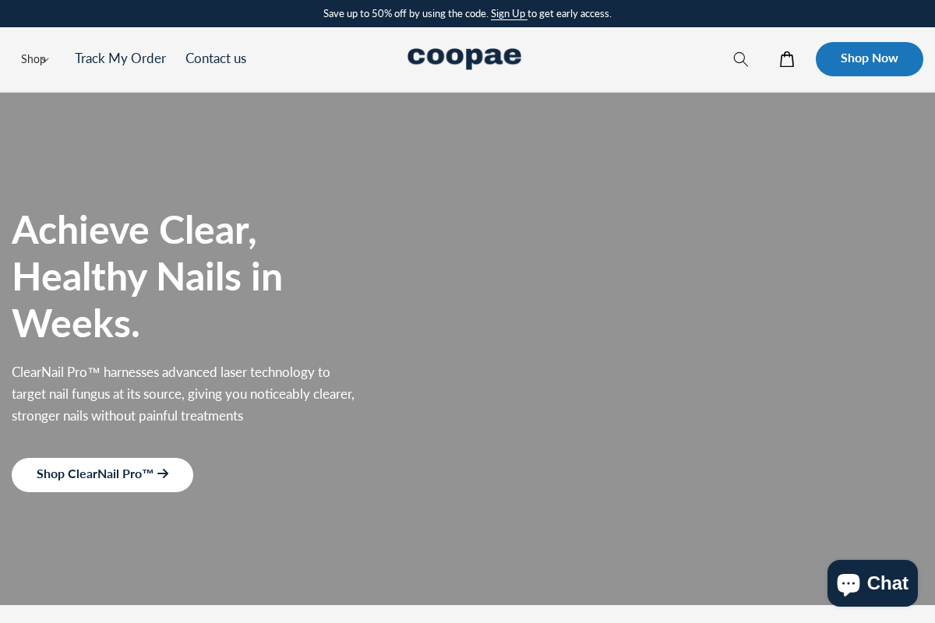This screenshot has height=623, width=935.
Task: Click the ClearNail Pro description text
Action: (x=182, y=394)
